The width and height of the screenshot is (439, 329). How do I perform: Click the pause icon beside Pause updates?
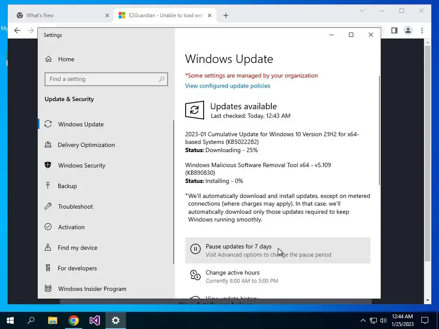(x=195, y=249)
